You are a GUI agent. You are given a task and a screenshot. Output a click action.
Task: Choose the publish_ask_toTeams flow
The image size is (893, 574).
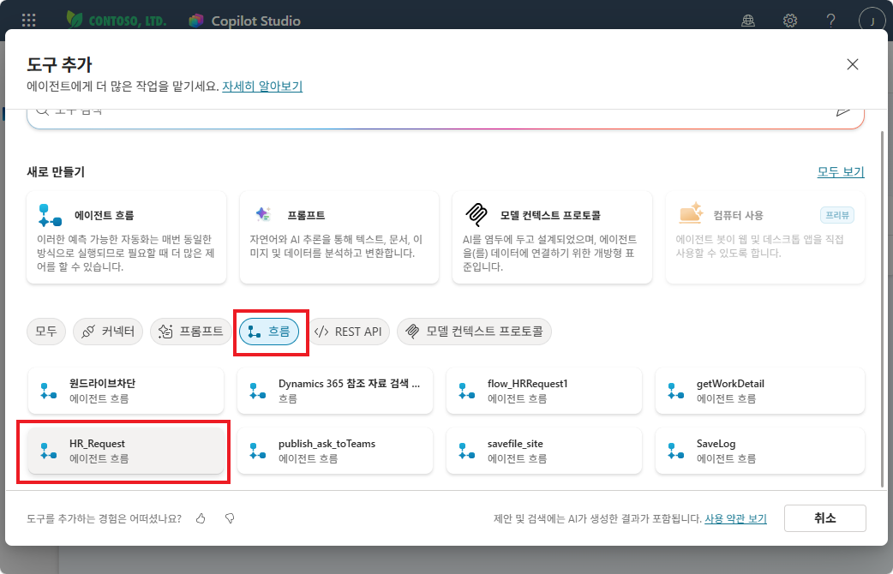[335, 451]
